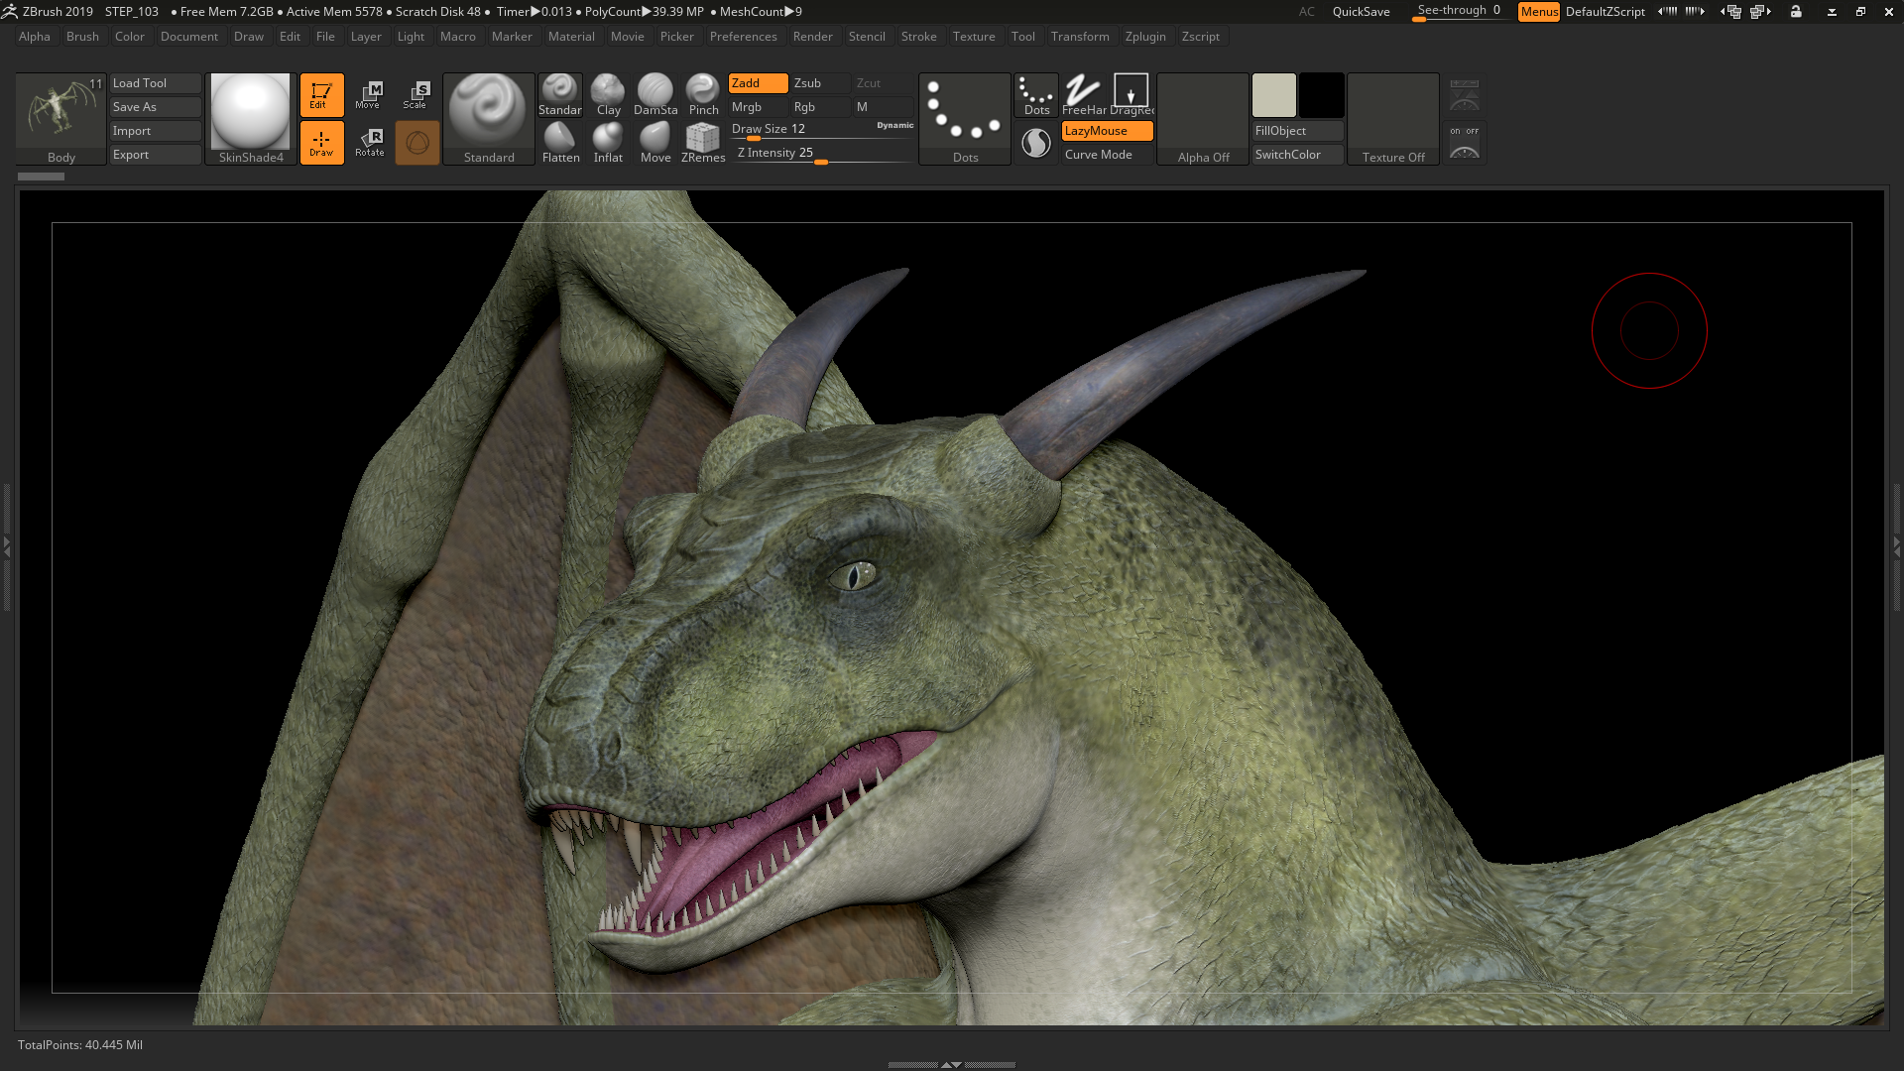Click the Body tool thumbnail

60,117
